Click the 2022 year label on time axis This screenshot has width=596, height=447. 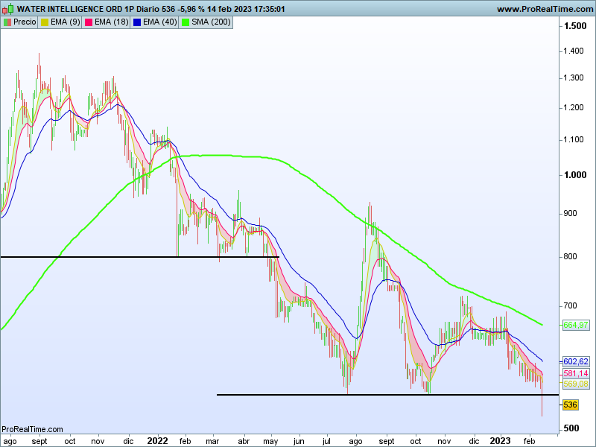157,441
